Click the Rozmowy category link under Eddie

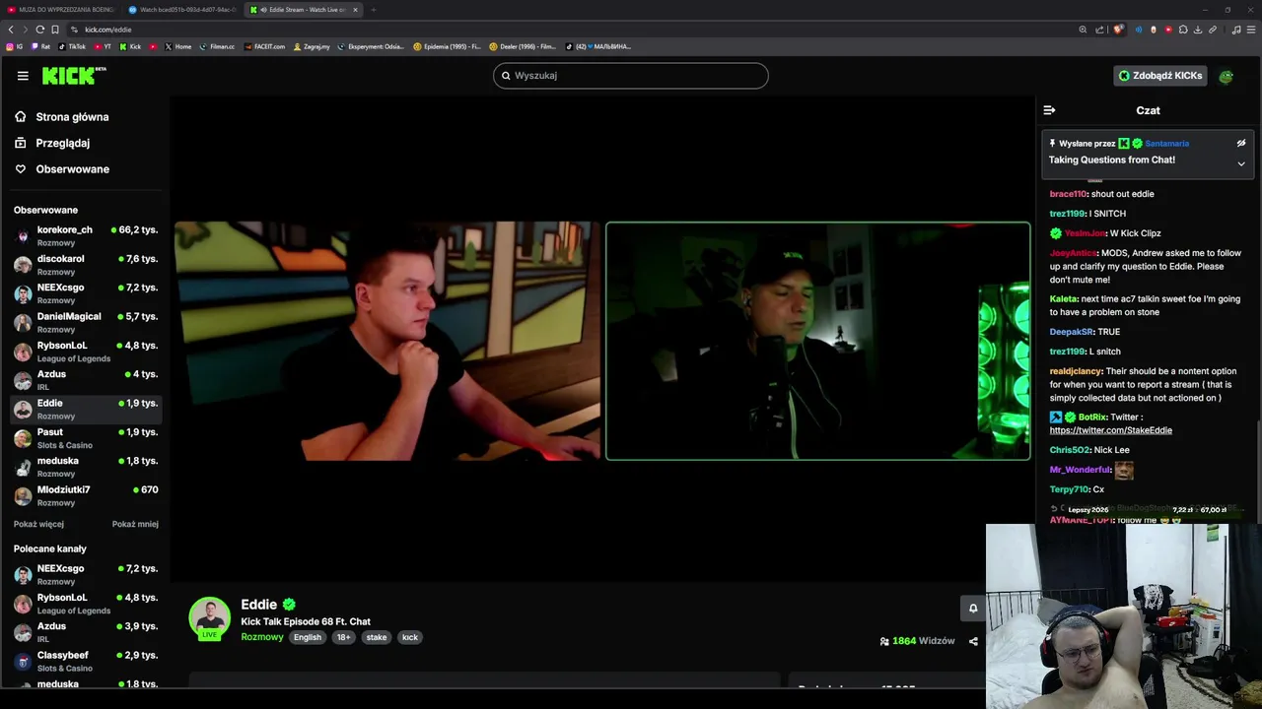pos(262,637)
